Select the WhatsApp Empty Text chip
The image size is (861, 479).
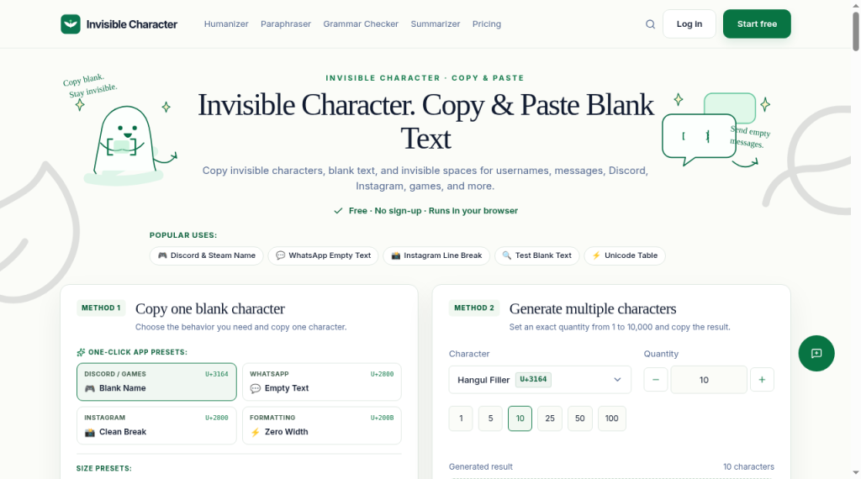(323, 255)
